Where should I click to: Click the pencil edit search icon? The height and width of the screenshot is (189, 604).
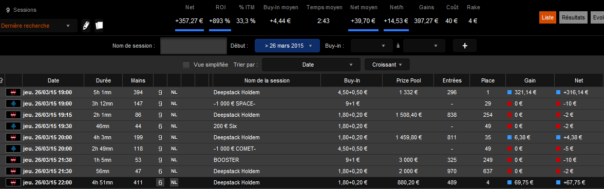tap(86, 26)
